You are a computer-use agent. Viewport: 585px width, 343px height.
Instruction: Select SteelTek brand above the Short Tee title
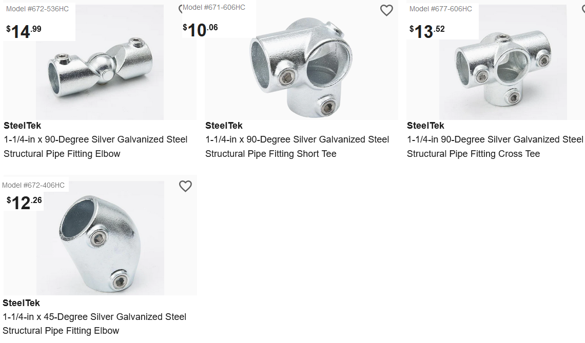pyautogui.click(x=224, y=126)
